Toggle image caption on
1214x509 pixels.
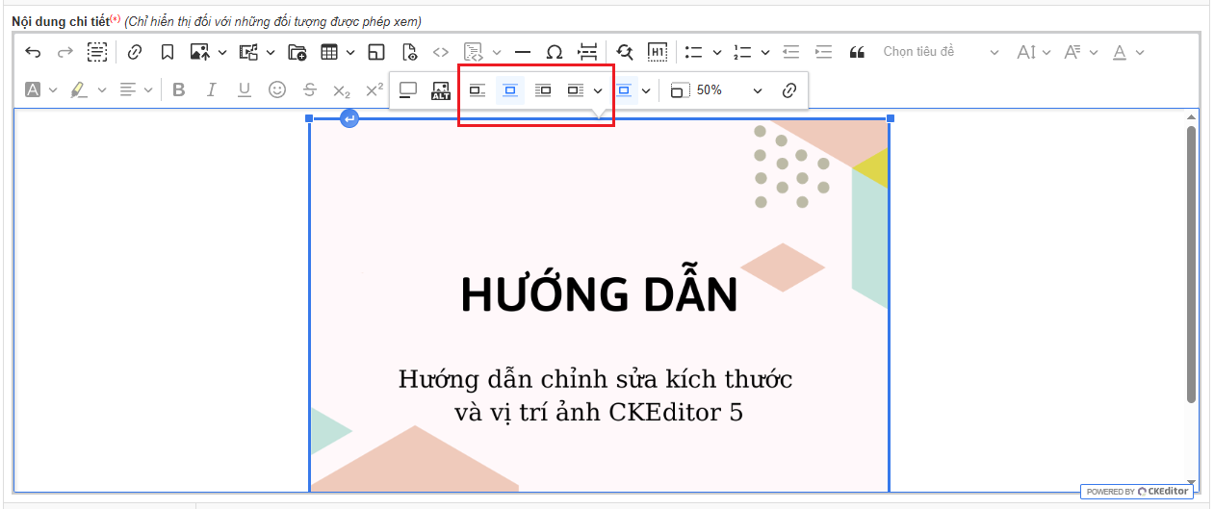coord(408,90)
